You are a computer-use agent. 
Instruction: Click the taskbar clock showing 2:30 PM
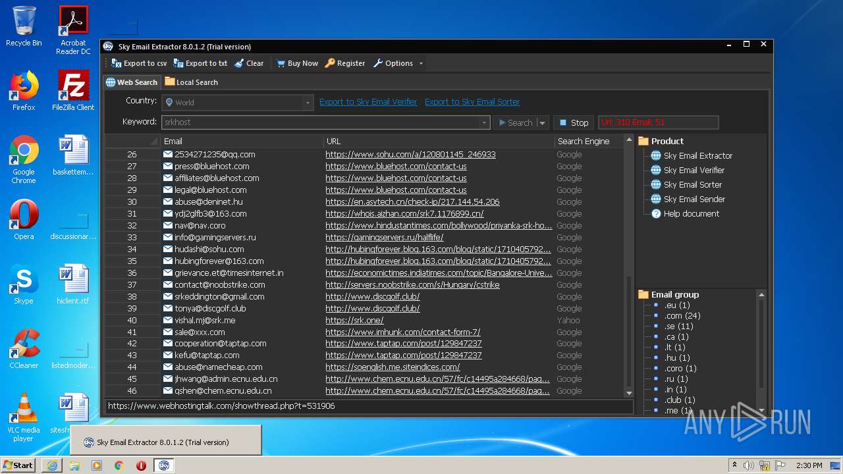[809, 465]
